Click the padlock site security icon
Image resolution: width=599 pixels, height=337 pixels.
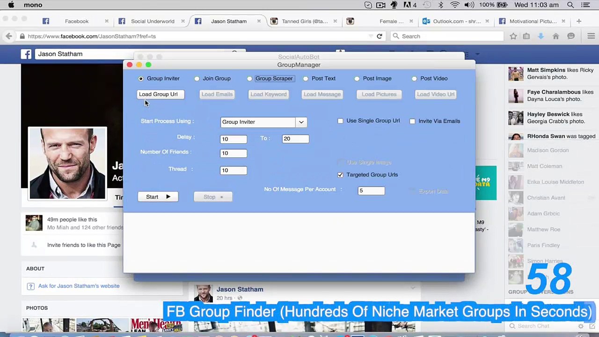(22, 36)
